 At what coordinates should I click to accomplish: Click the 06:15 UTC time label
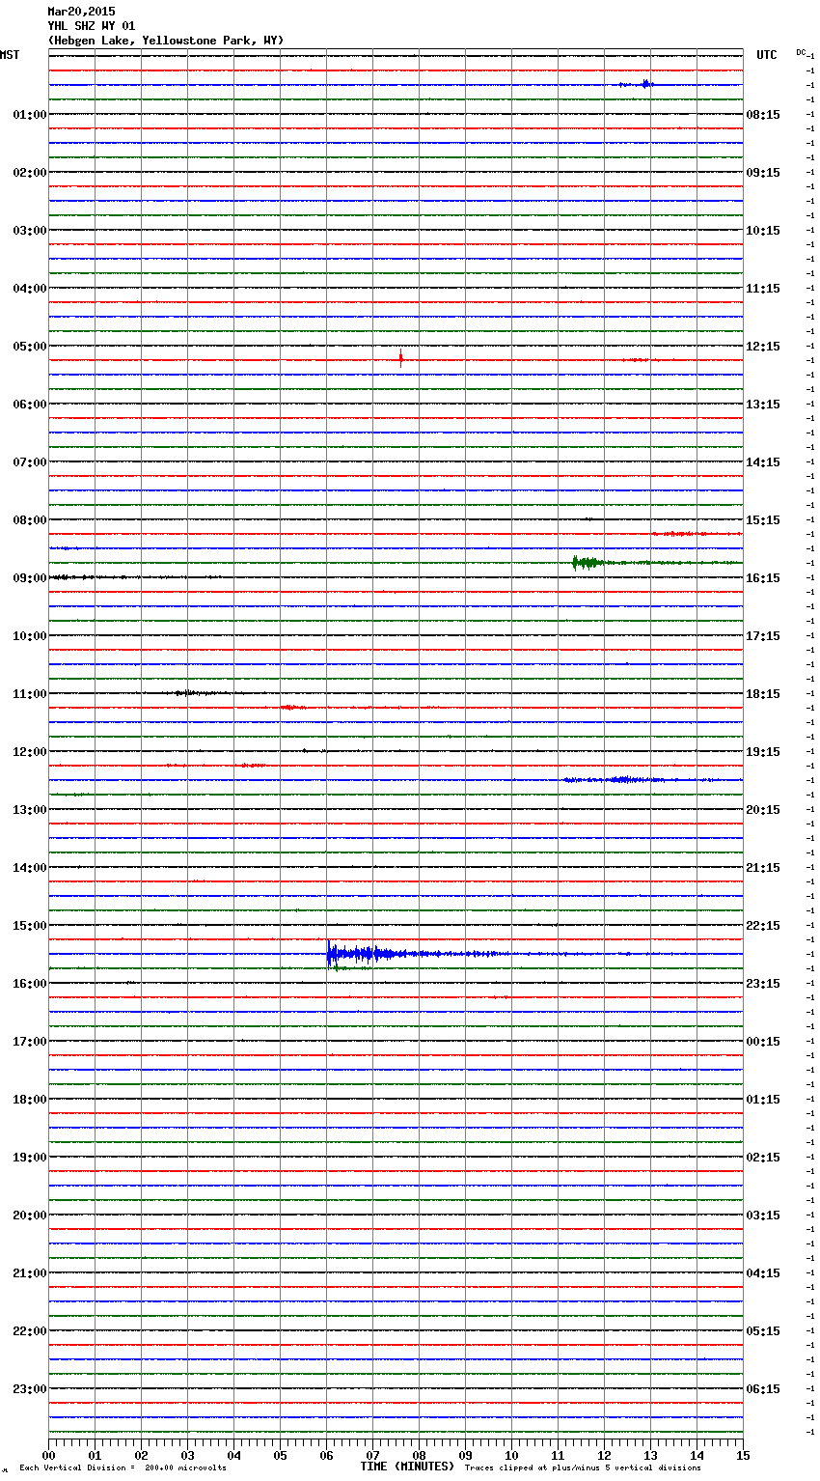pyautogui.click(x=763, y=1389)
